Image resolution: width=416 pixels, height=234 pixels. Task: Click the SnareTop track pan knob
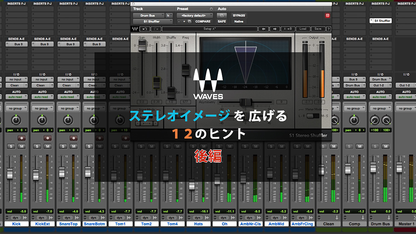pyautogui.click(x=68, y=120)
